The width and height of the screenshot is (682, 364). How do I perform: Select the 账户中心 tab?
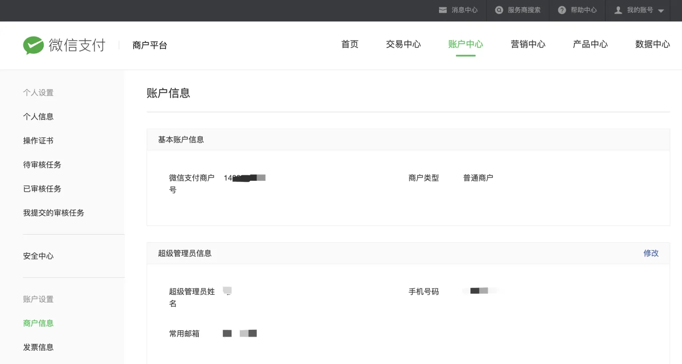[x=465, y=44]
